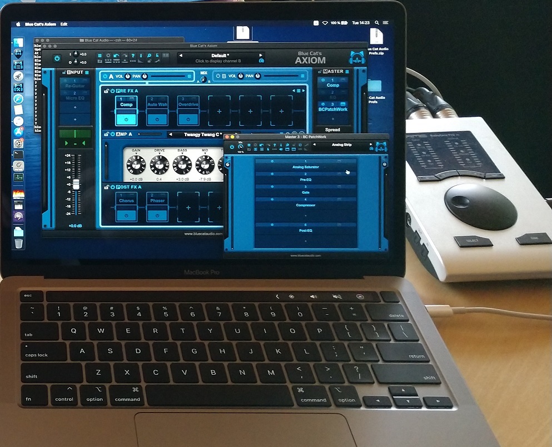
Task: Open channel A options menu
Action: (190, 76)
